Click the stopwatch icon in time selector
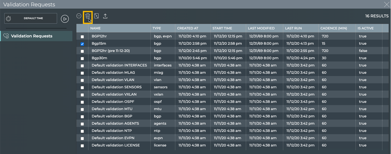391x154 pixels. (9, 19)
